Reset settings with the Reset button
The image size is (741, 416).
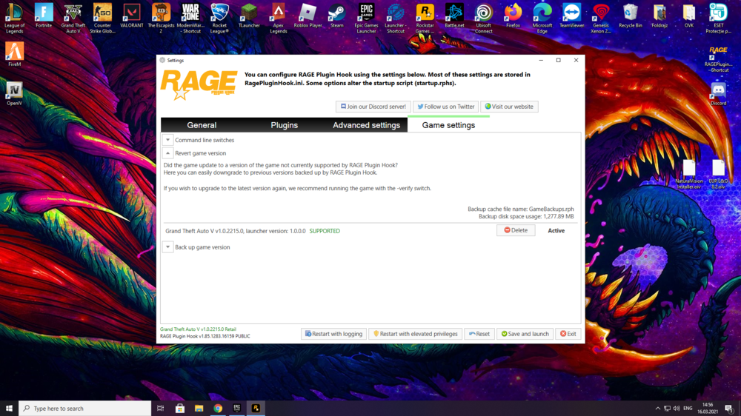tap(479, 334)
